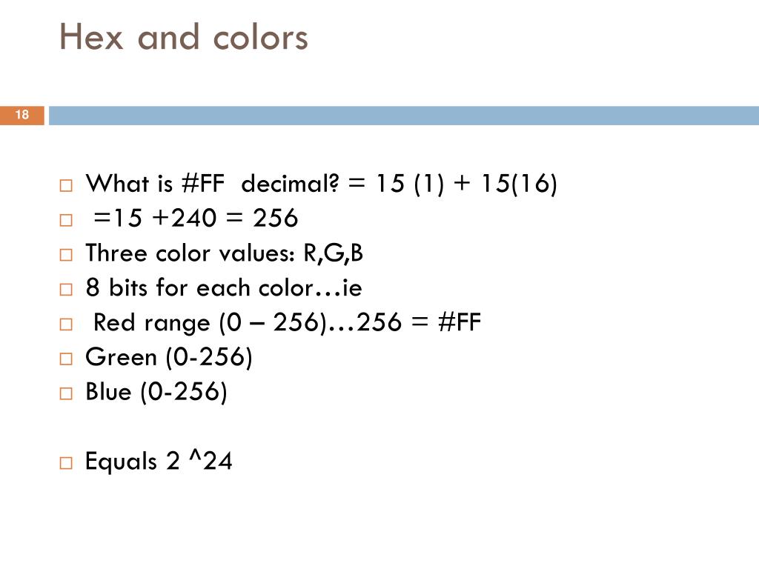Viewport: 759px width, 569px height.
Task: Select the line 'Three color values: R,G,B'
Action: pos(224,253)
